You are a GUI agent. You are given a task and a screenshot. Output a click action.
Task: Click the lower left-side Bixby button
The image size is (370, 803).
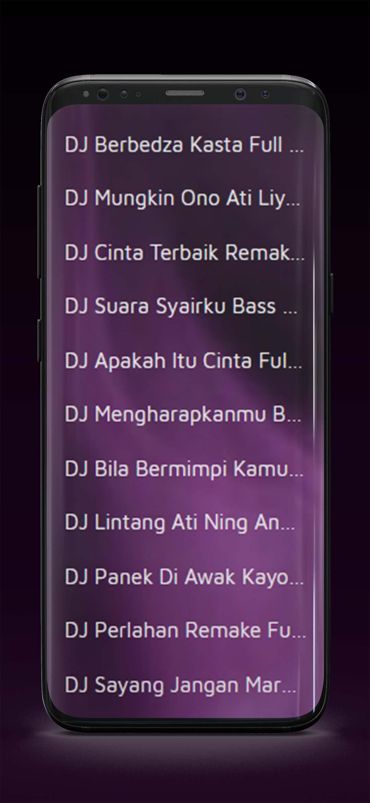pos(39,340)
